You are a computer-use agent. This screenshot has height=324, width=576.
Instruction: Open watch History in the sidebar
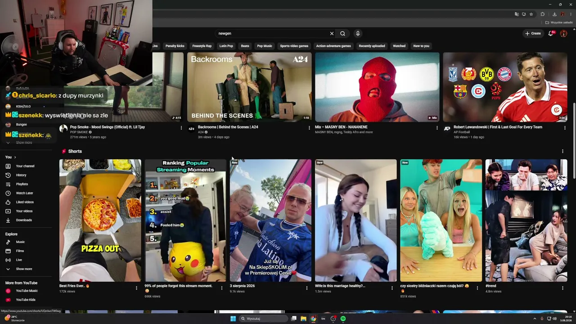21,175
